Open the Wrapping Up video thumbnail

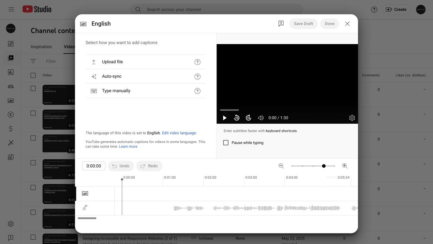coord(59,95)
